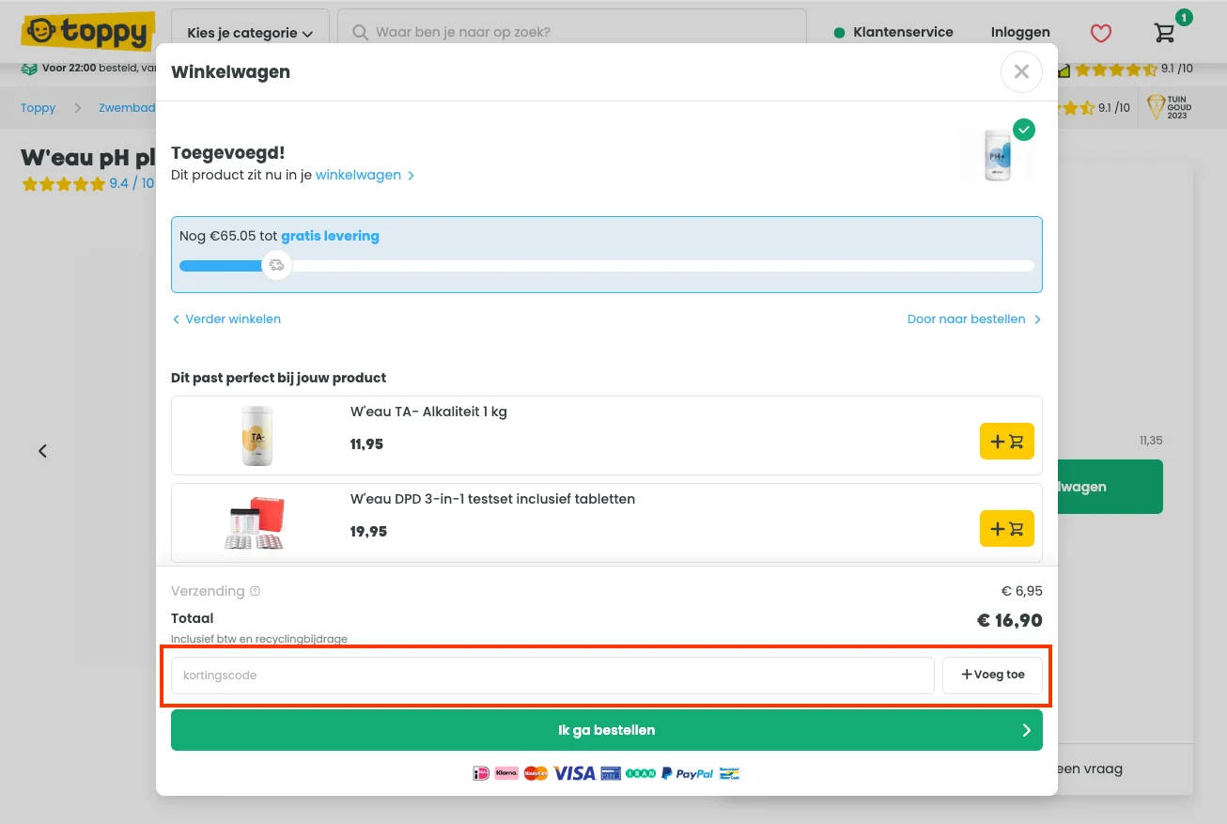
Task: Click the 19,95 price of DPD testset
Action: click(x=368, y=532)
